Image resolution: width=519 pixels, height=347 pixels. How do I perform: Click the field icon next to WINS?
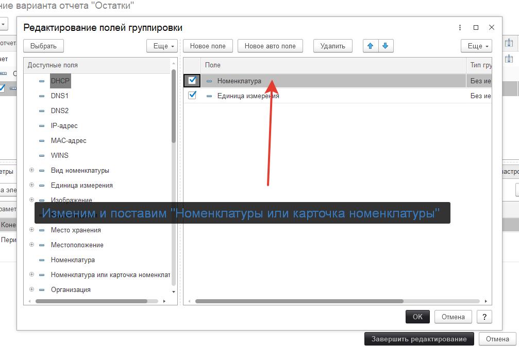point(42,156)
